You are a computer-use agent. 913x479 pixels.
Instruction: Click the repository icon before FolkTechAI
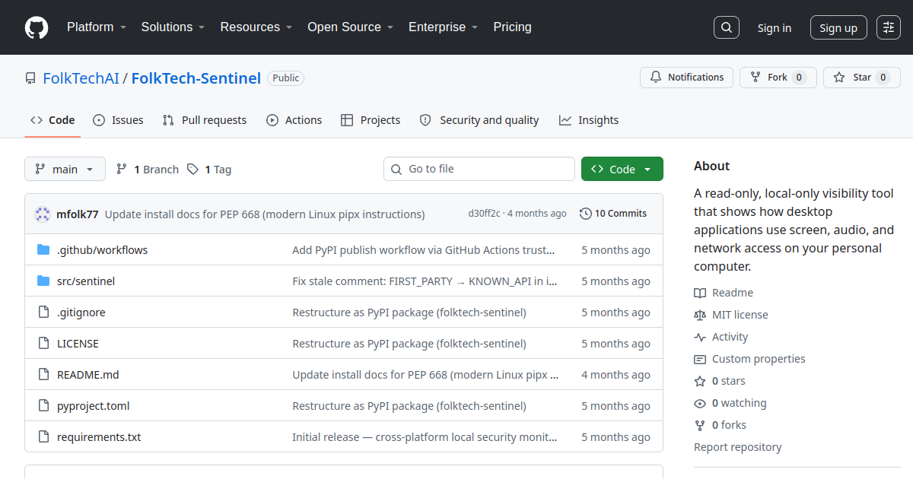click(x=30, y=78)
